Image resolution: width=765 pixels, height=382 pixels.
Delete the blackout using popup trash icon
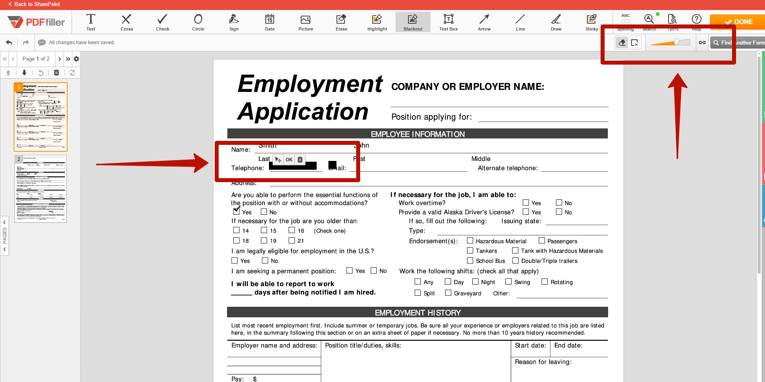pos(300,159)
